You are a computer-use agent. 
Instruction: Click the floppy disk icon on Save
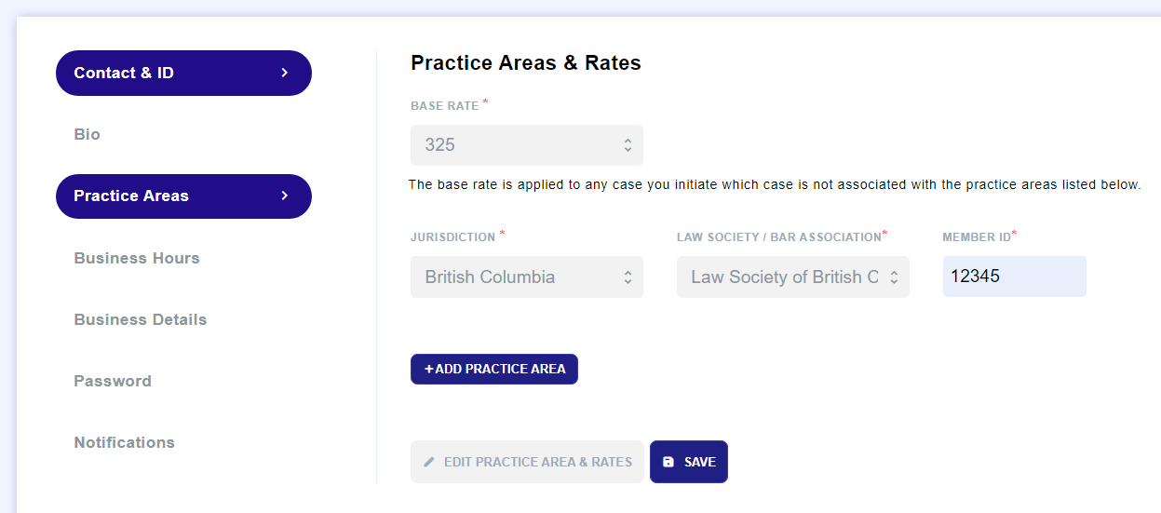click(668, 462)
